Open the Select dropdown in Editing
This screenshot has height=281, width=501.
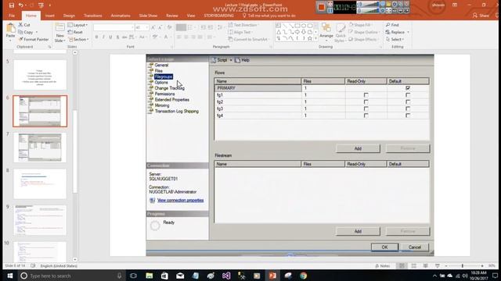point(395,40)
